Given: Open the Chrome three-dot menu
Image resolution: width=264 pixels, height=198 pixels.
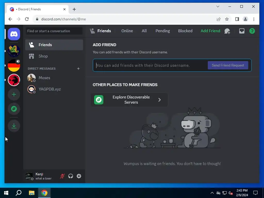Looking at the screenshot, I should coord(254,19).
